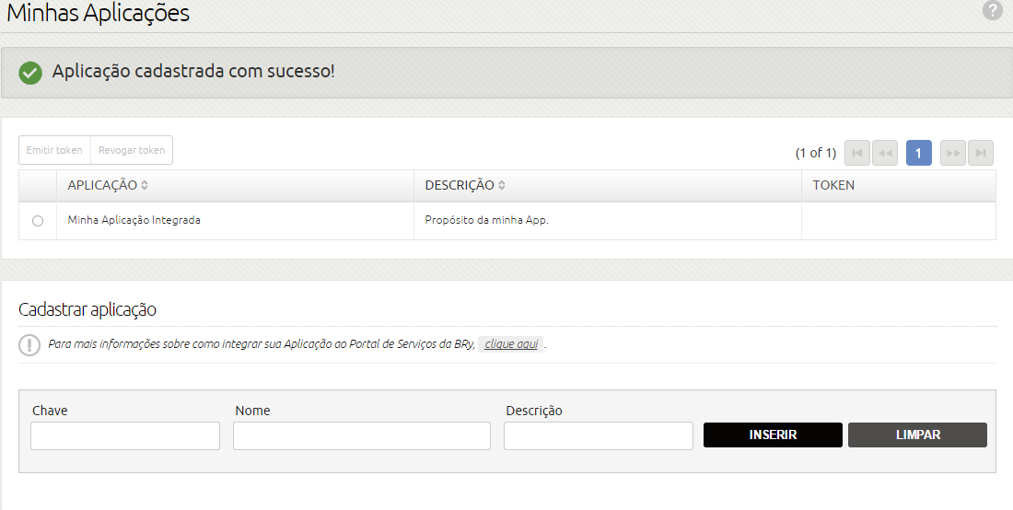
Task: Open the 'clique aqui' integration link
Action: [511, 344]
